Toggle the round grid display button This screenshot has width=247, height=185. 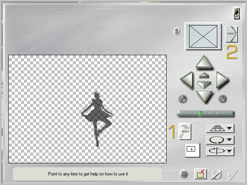click(184, 174)
